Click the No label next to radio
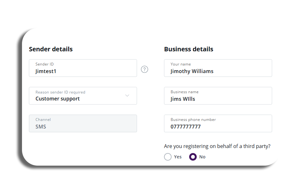Viewport: 296px width, 188px height. 202,157
